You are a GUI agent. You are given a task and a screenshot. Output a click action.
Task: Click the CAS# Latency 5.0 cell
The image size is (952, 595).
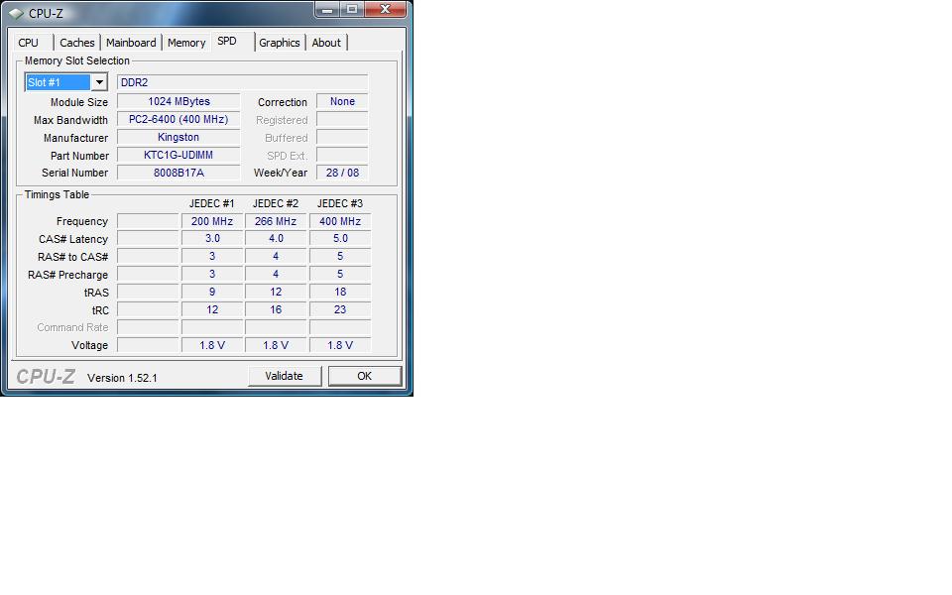pos(340,239)
